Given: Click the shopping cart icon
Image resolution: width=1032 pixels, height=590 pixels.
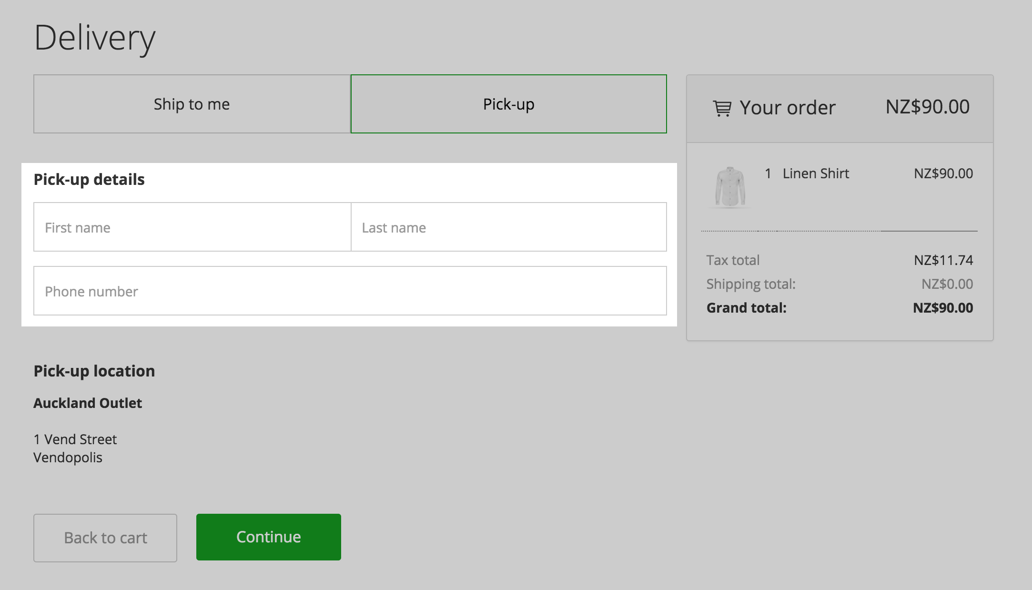Looking at the screenshot, I should [721, 108].
